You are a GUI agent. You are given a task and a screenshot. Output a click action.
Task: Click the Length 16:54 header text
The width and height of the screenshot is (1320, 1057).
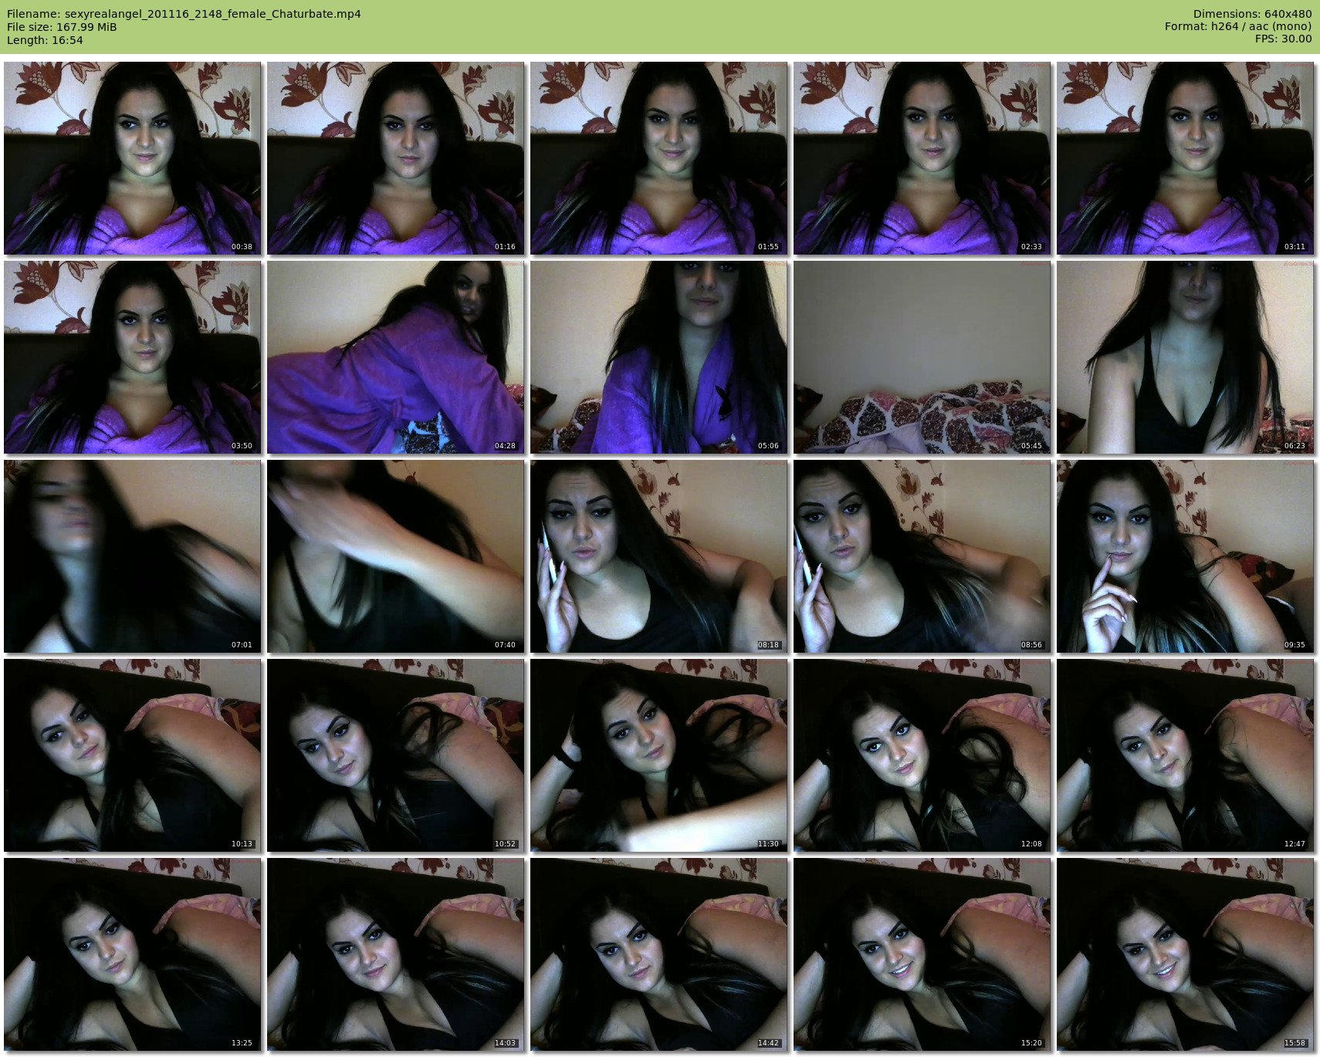(x=45, y=40)
